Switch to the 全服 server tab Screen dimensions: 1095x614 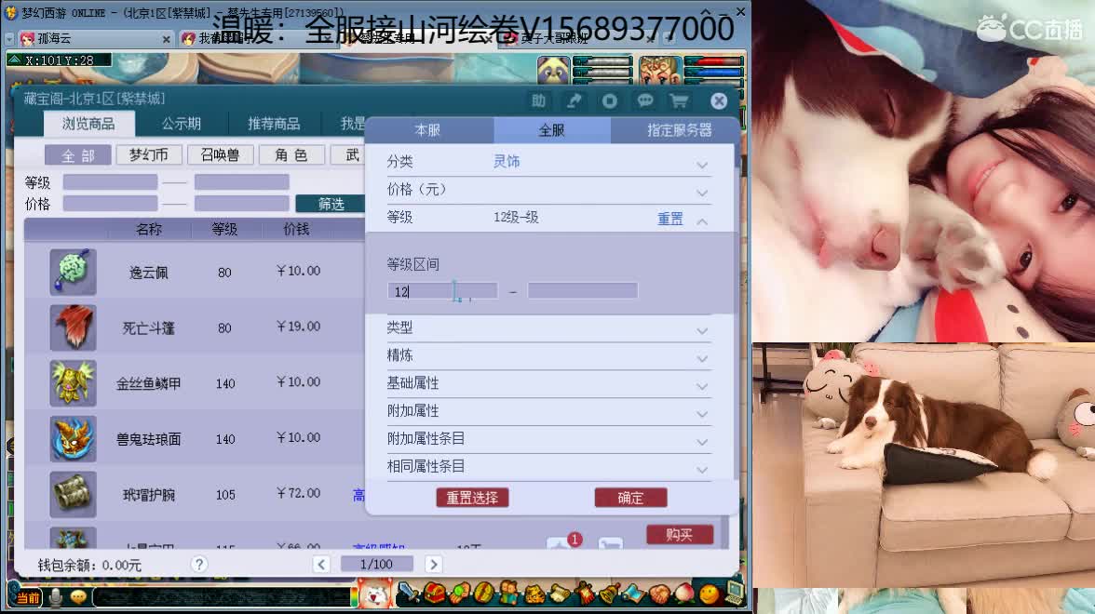click(x=551, y=130)
